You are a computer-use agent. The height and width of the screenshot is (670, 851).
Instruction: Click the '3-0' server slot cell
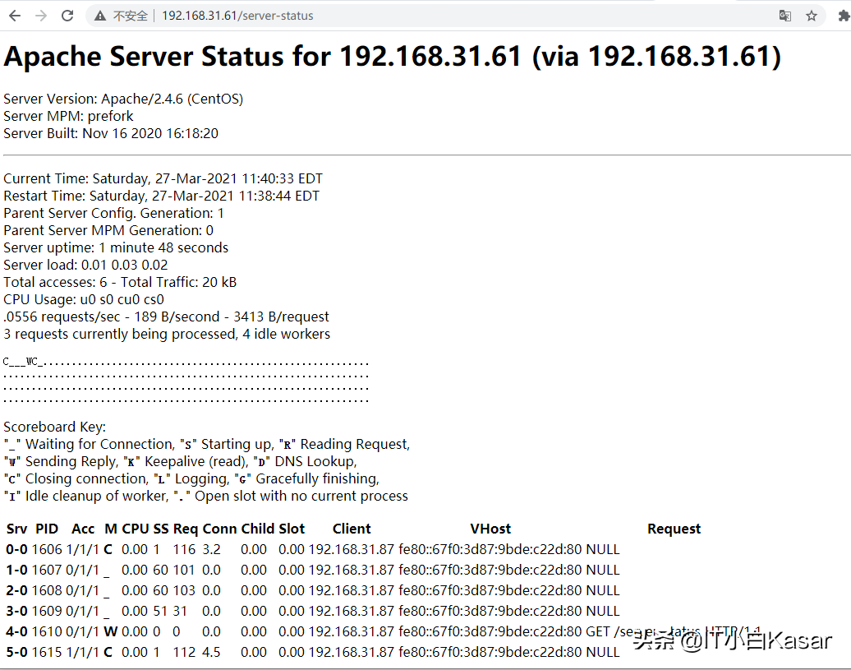16,612
